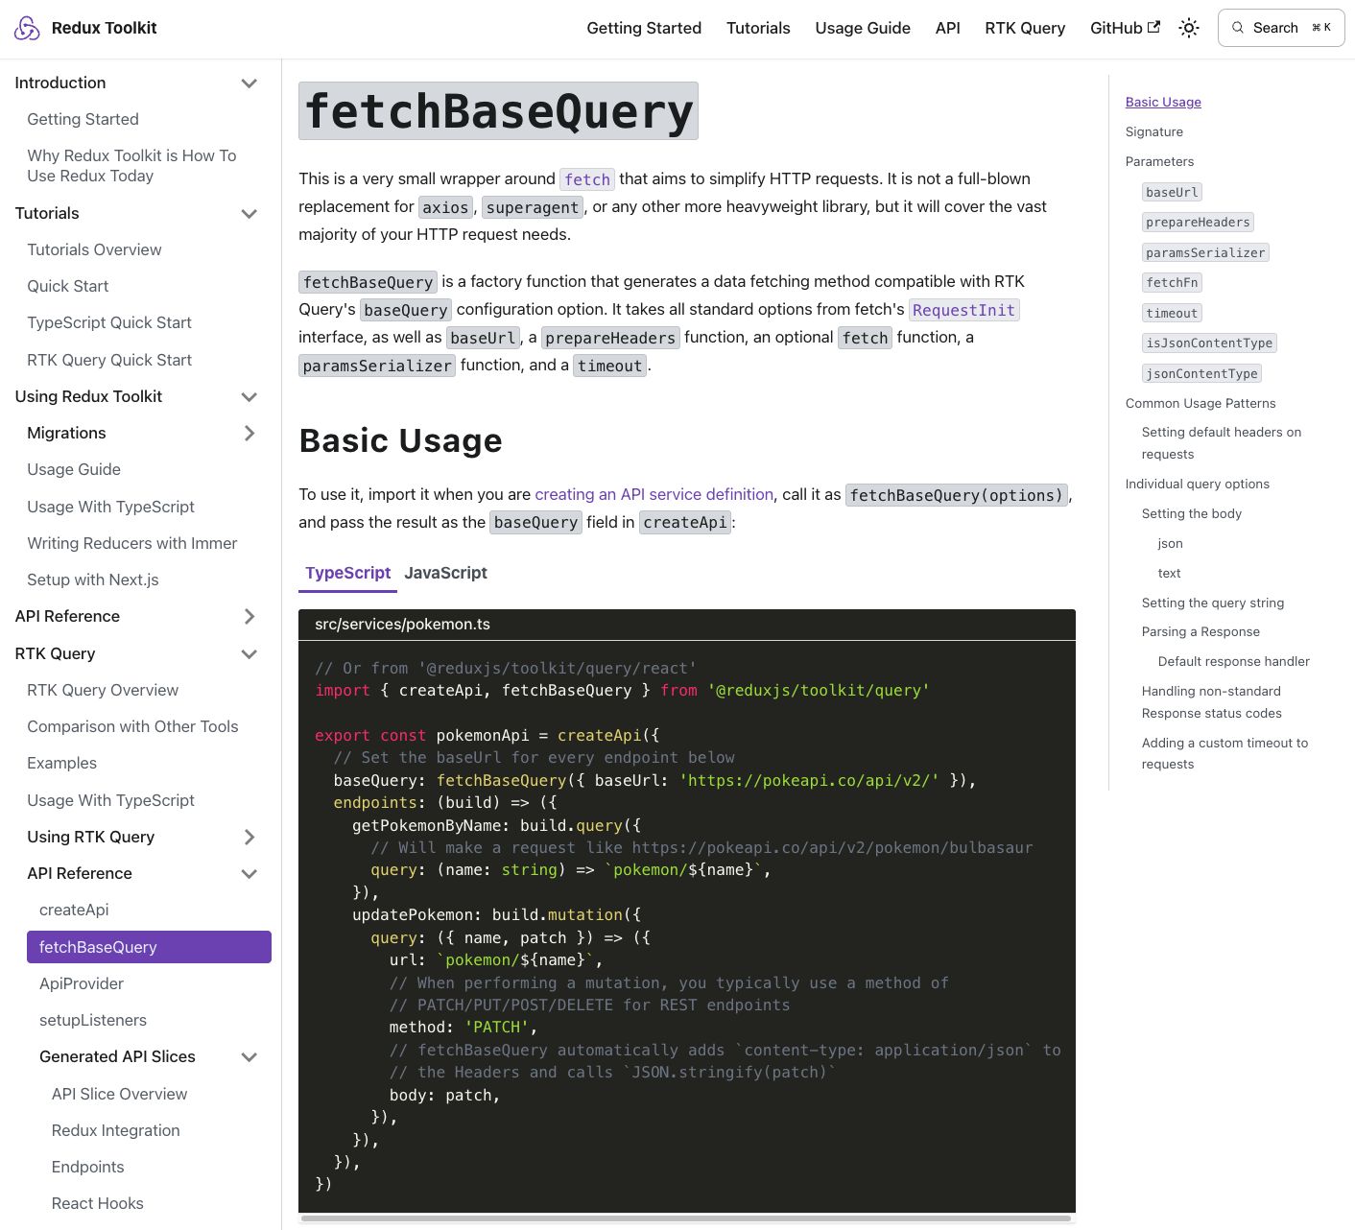Jump to baseUrl in table of contents

tap(1172, 192)
